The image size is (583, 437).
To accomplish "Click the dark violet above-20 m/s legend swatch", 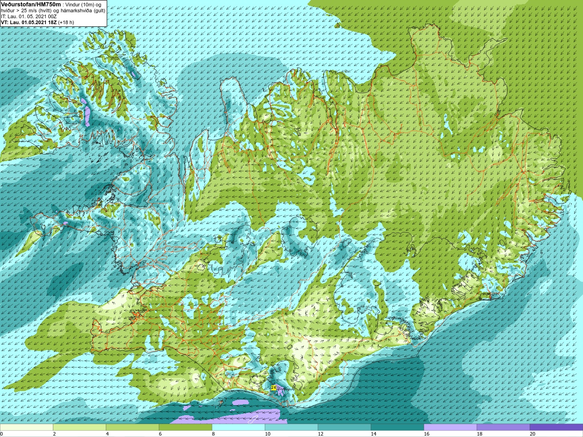I will tap(556, 427).
